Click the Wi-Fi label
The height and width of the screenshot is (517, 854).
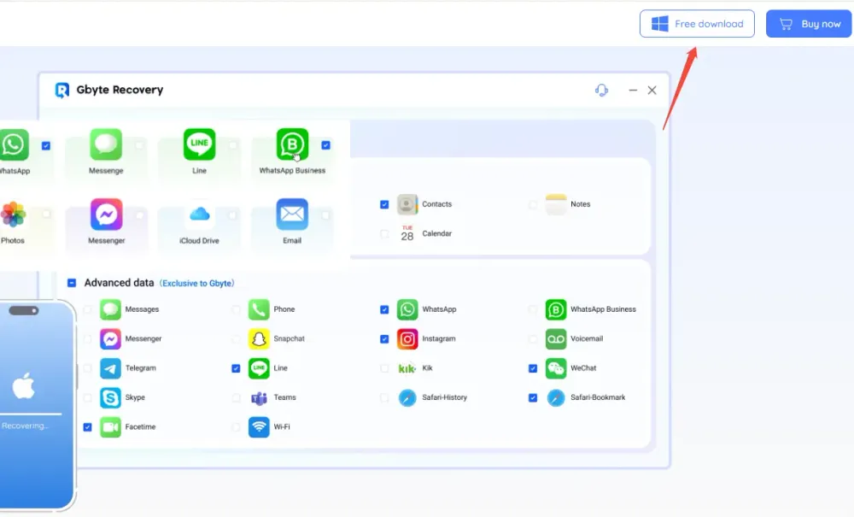coord(282,427)
